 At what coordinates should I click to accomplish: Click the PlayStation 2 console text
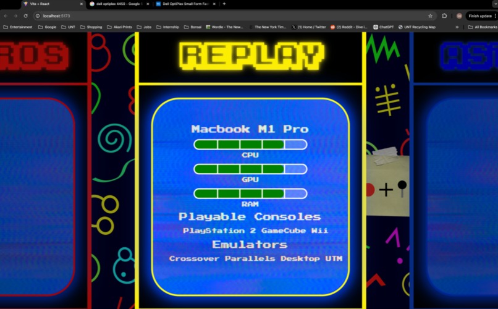pyautogui.click(x=219, y=231)
